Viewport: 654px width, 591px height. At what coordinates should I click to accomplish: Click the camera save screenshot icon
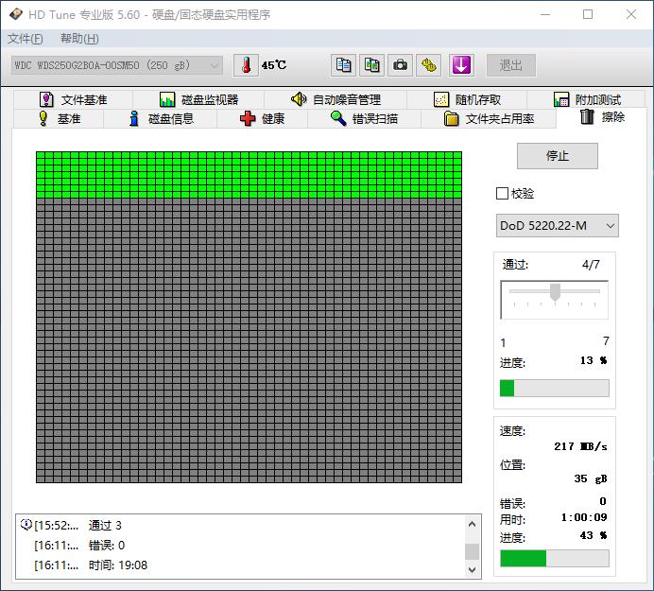401,65
